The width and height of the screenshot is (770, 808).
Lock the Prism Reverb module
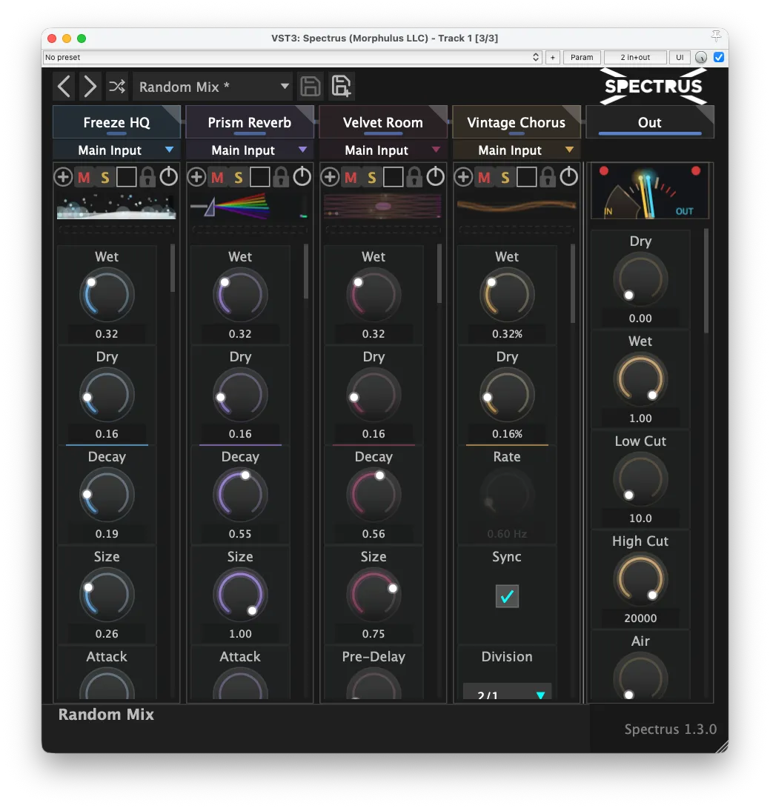click(281, 177)
